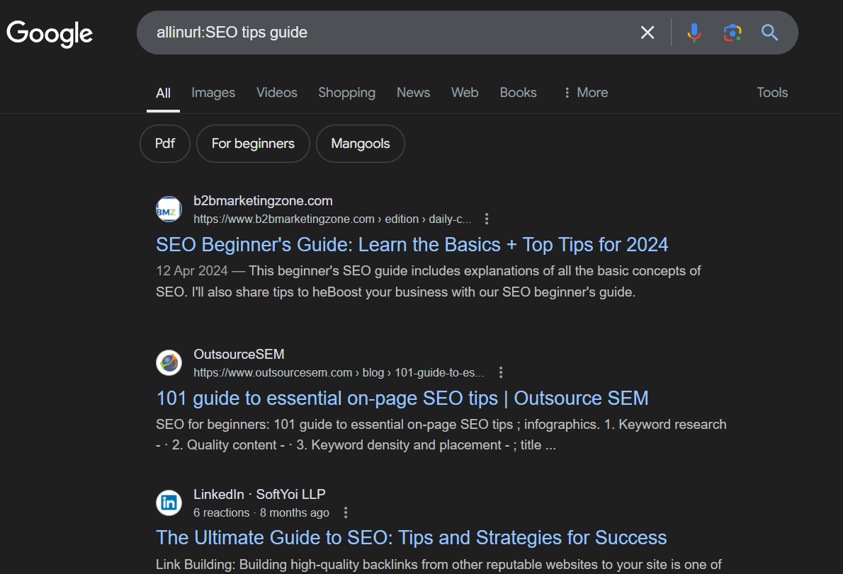Open more options for OutsourceSEM result
The width and height of the screenshot is (843, 574).
pyautogui.click(x=501, y=372)
